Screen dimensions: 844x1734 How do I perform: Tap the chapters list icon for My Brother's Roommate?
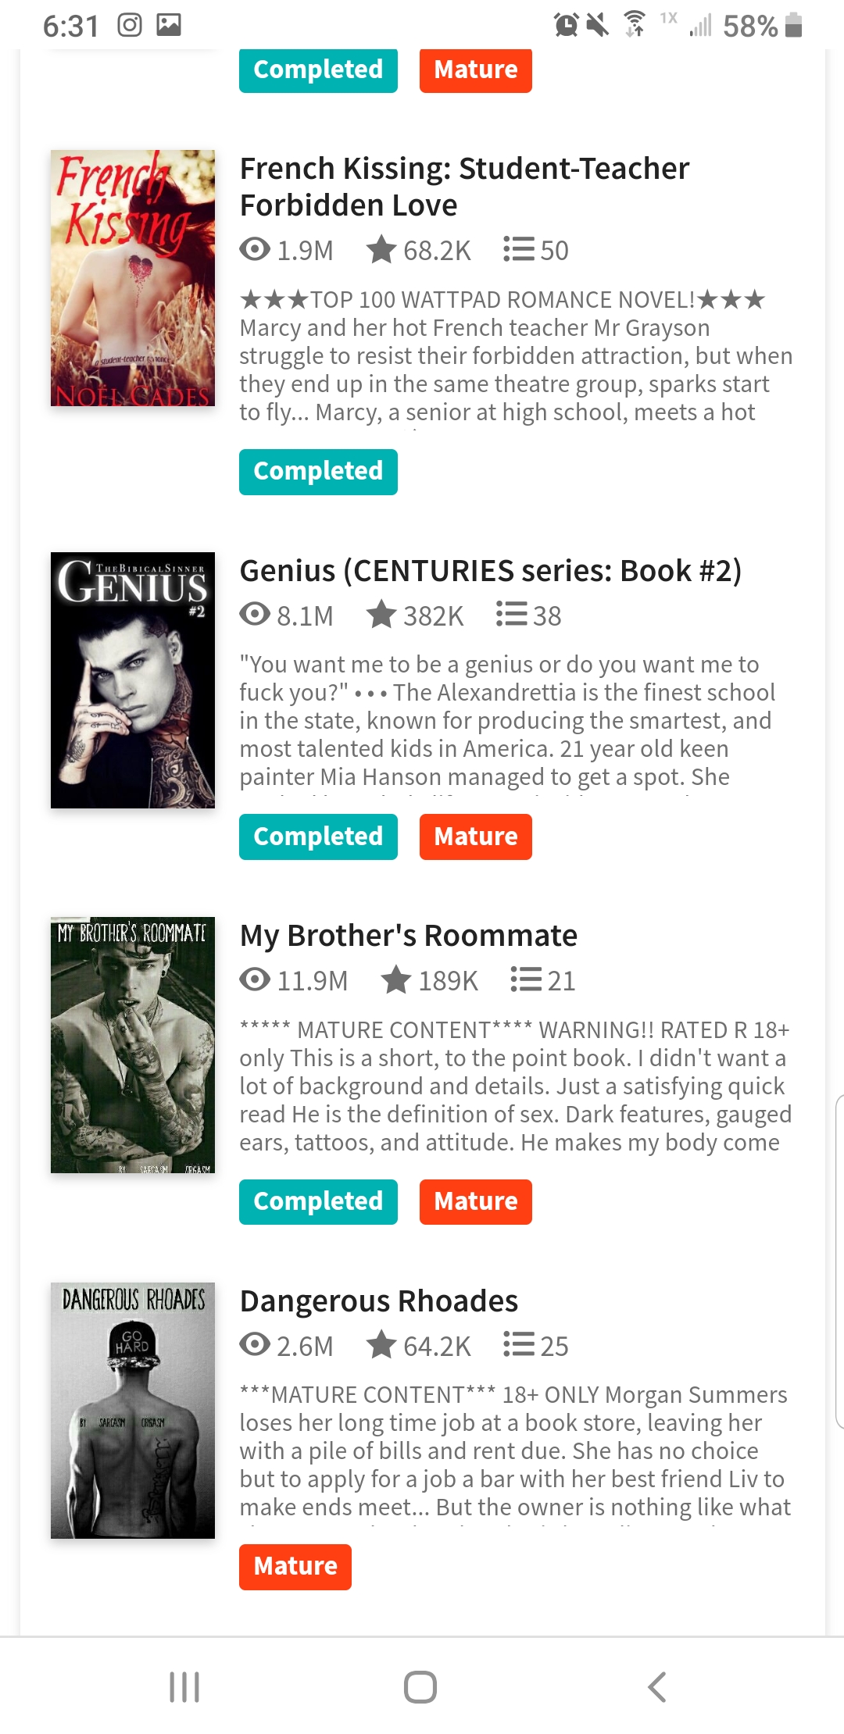(526, 979)
